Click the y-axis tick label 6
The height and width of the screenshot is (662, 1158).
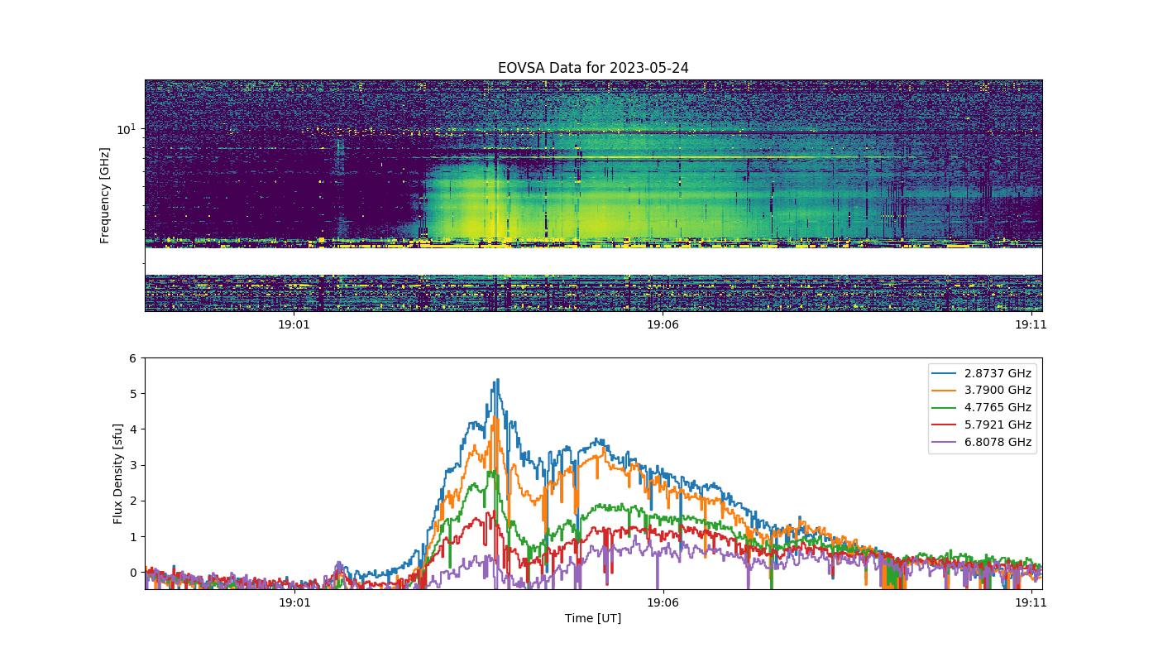tap(132, 357)
